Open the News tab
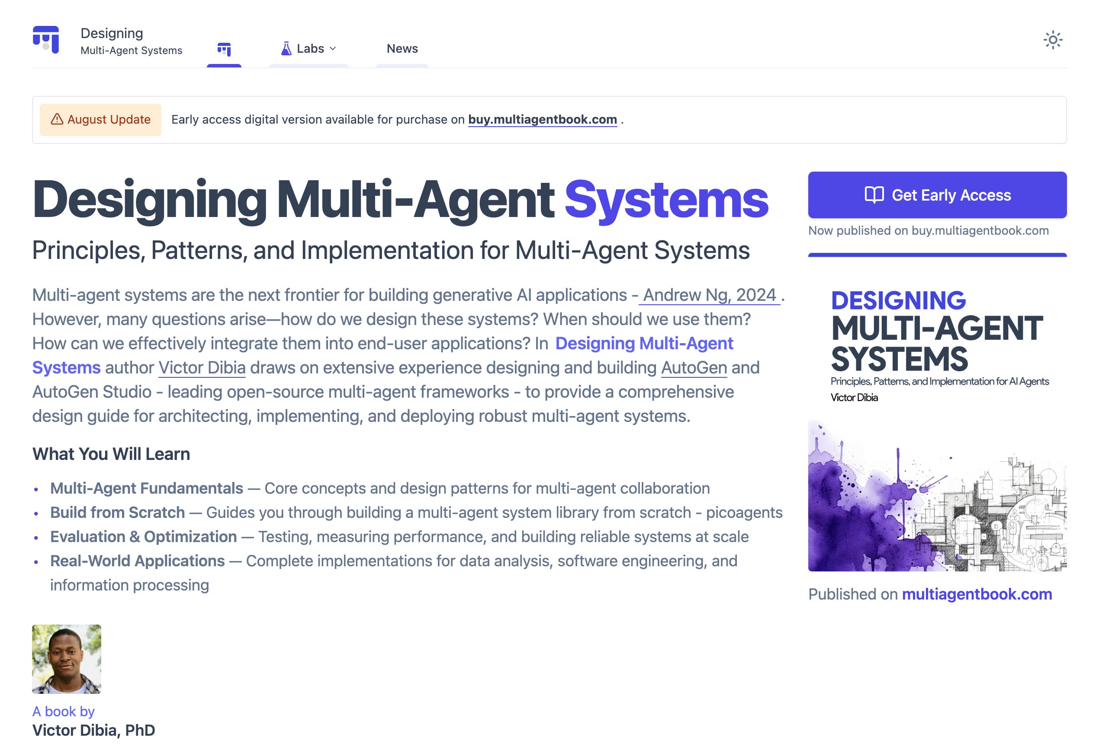This screenshot has height=753, width=1099. pos(402,49)
